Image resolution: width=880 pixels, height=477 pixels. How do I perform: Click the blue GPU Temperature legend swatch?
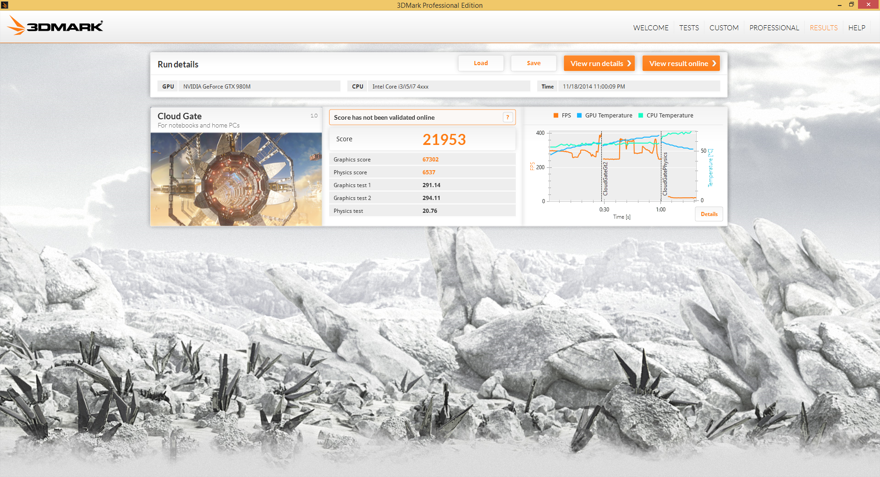click(x=579, y=116)
